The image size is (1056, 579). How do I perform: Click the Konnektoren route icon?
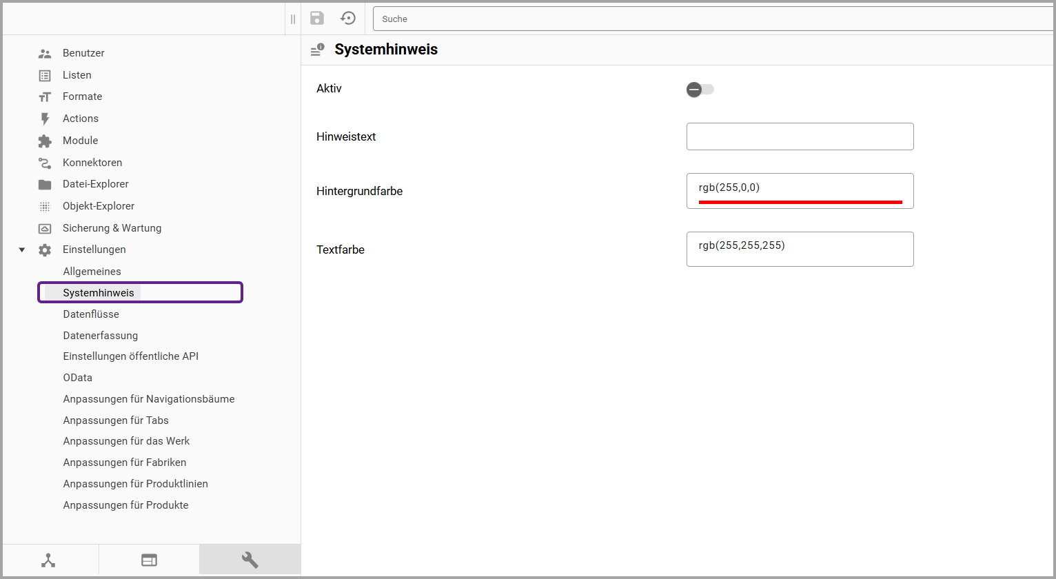coord(45,163)
